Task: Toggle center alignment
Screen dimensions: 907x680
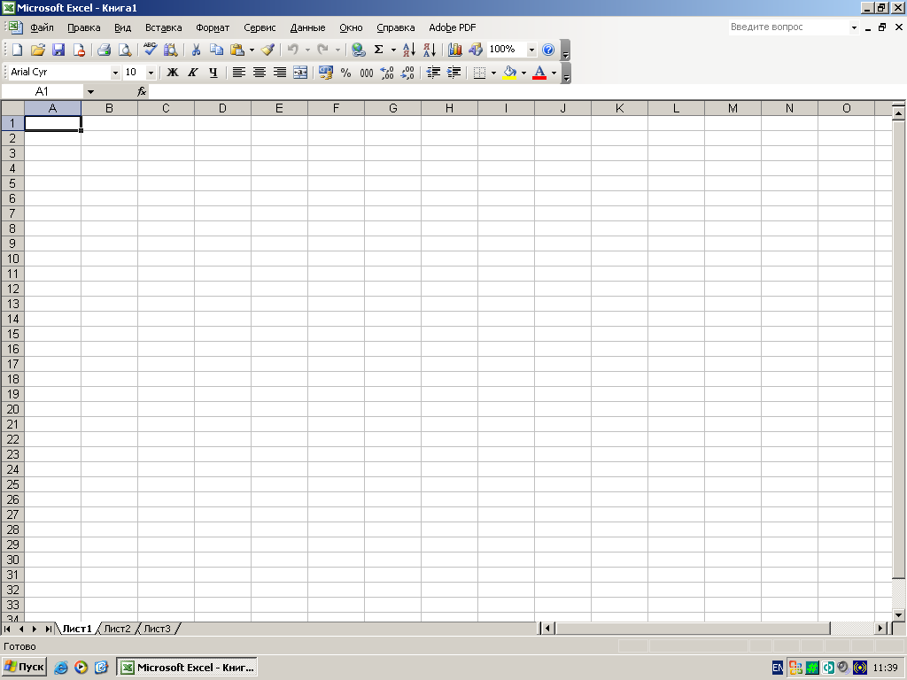Action: (260, 73)
